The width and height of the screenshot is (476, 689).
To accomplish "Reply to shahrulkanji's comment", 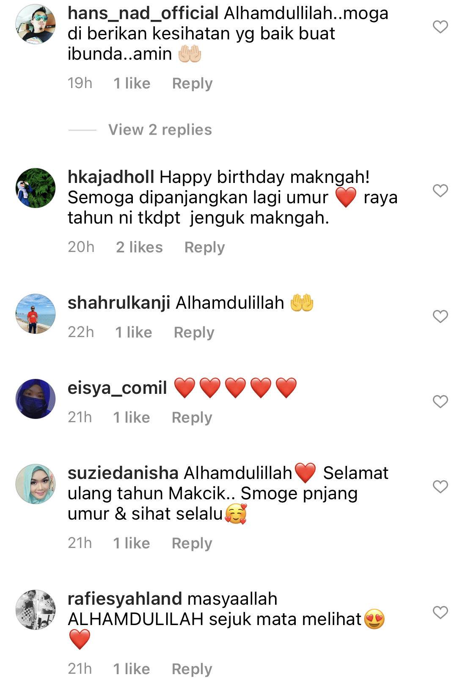I will 194,332.
